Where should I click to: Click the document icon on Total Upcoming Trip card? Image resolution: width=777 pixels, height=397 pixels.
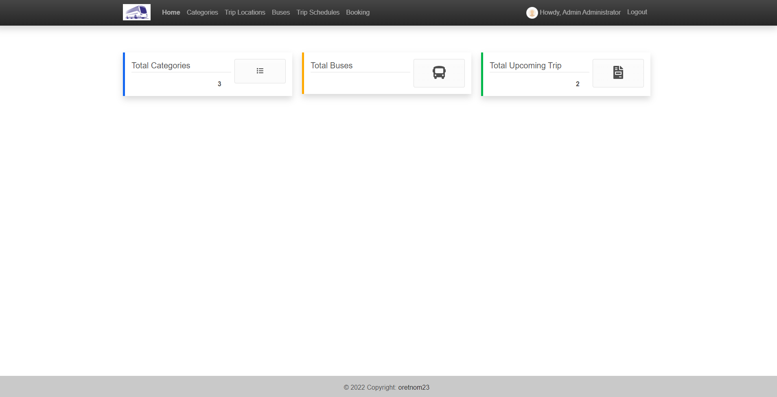(x=618, y=72)
